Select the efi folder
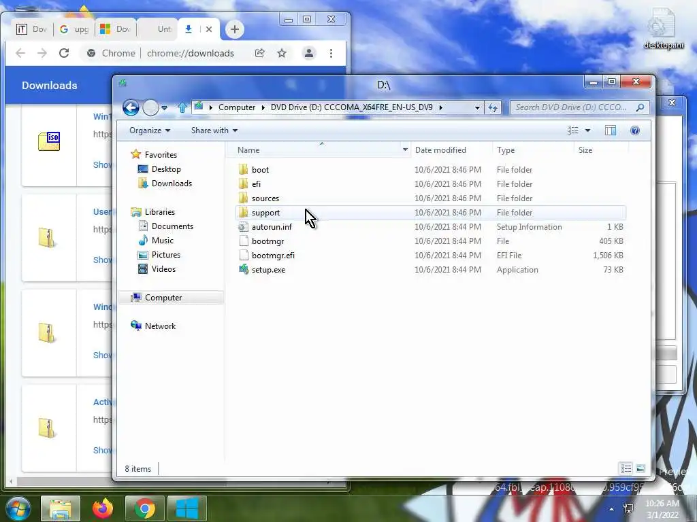 pyautogui.click(x=256, y=184)
